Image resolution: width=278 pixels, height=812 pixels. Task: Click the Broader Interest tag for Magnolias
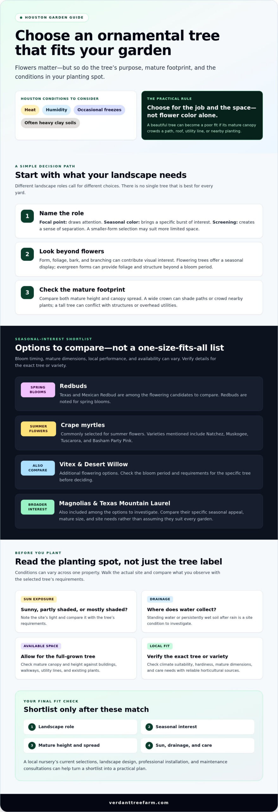pos(37,507)
